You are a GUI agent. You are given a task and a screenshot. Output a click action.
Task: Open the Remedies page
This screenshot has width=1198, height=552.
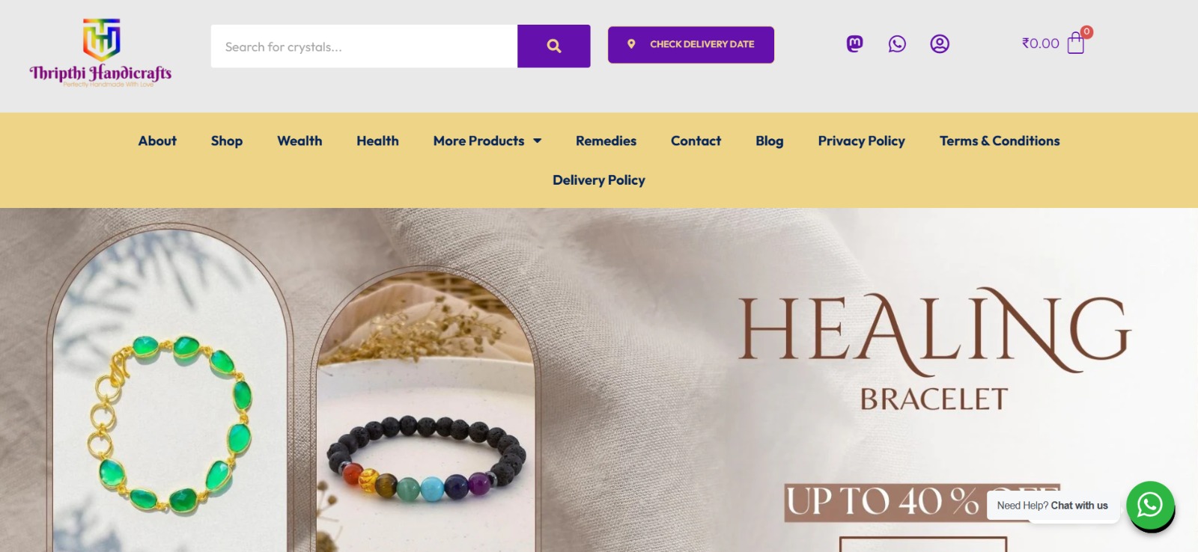(x=606, y=141)
